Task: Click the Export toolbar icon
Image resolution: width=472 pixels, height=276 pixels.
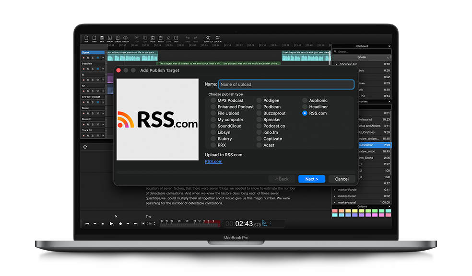Action: coord(118,38)
